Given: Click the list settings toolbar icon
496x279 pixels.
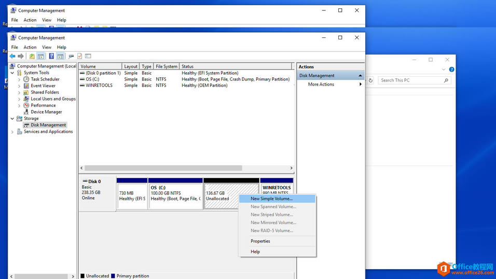Looking at the screenshot, I should 88,56.
